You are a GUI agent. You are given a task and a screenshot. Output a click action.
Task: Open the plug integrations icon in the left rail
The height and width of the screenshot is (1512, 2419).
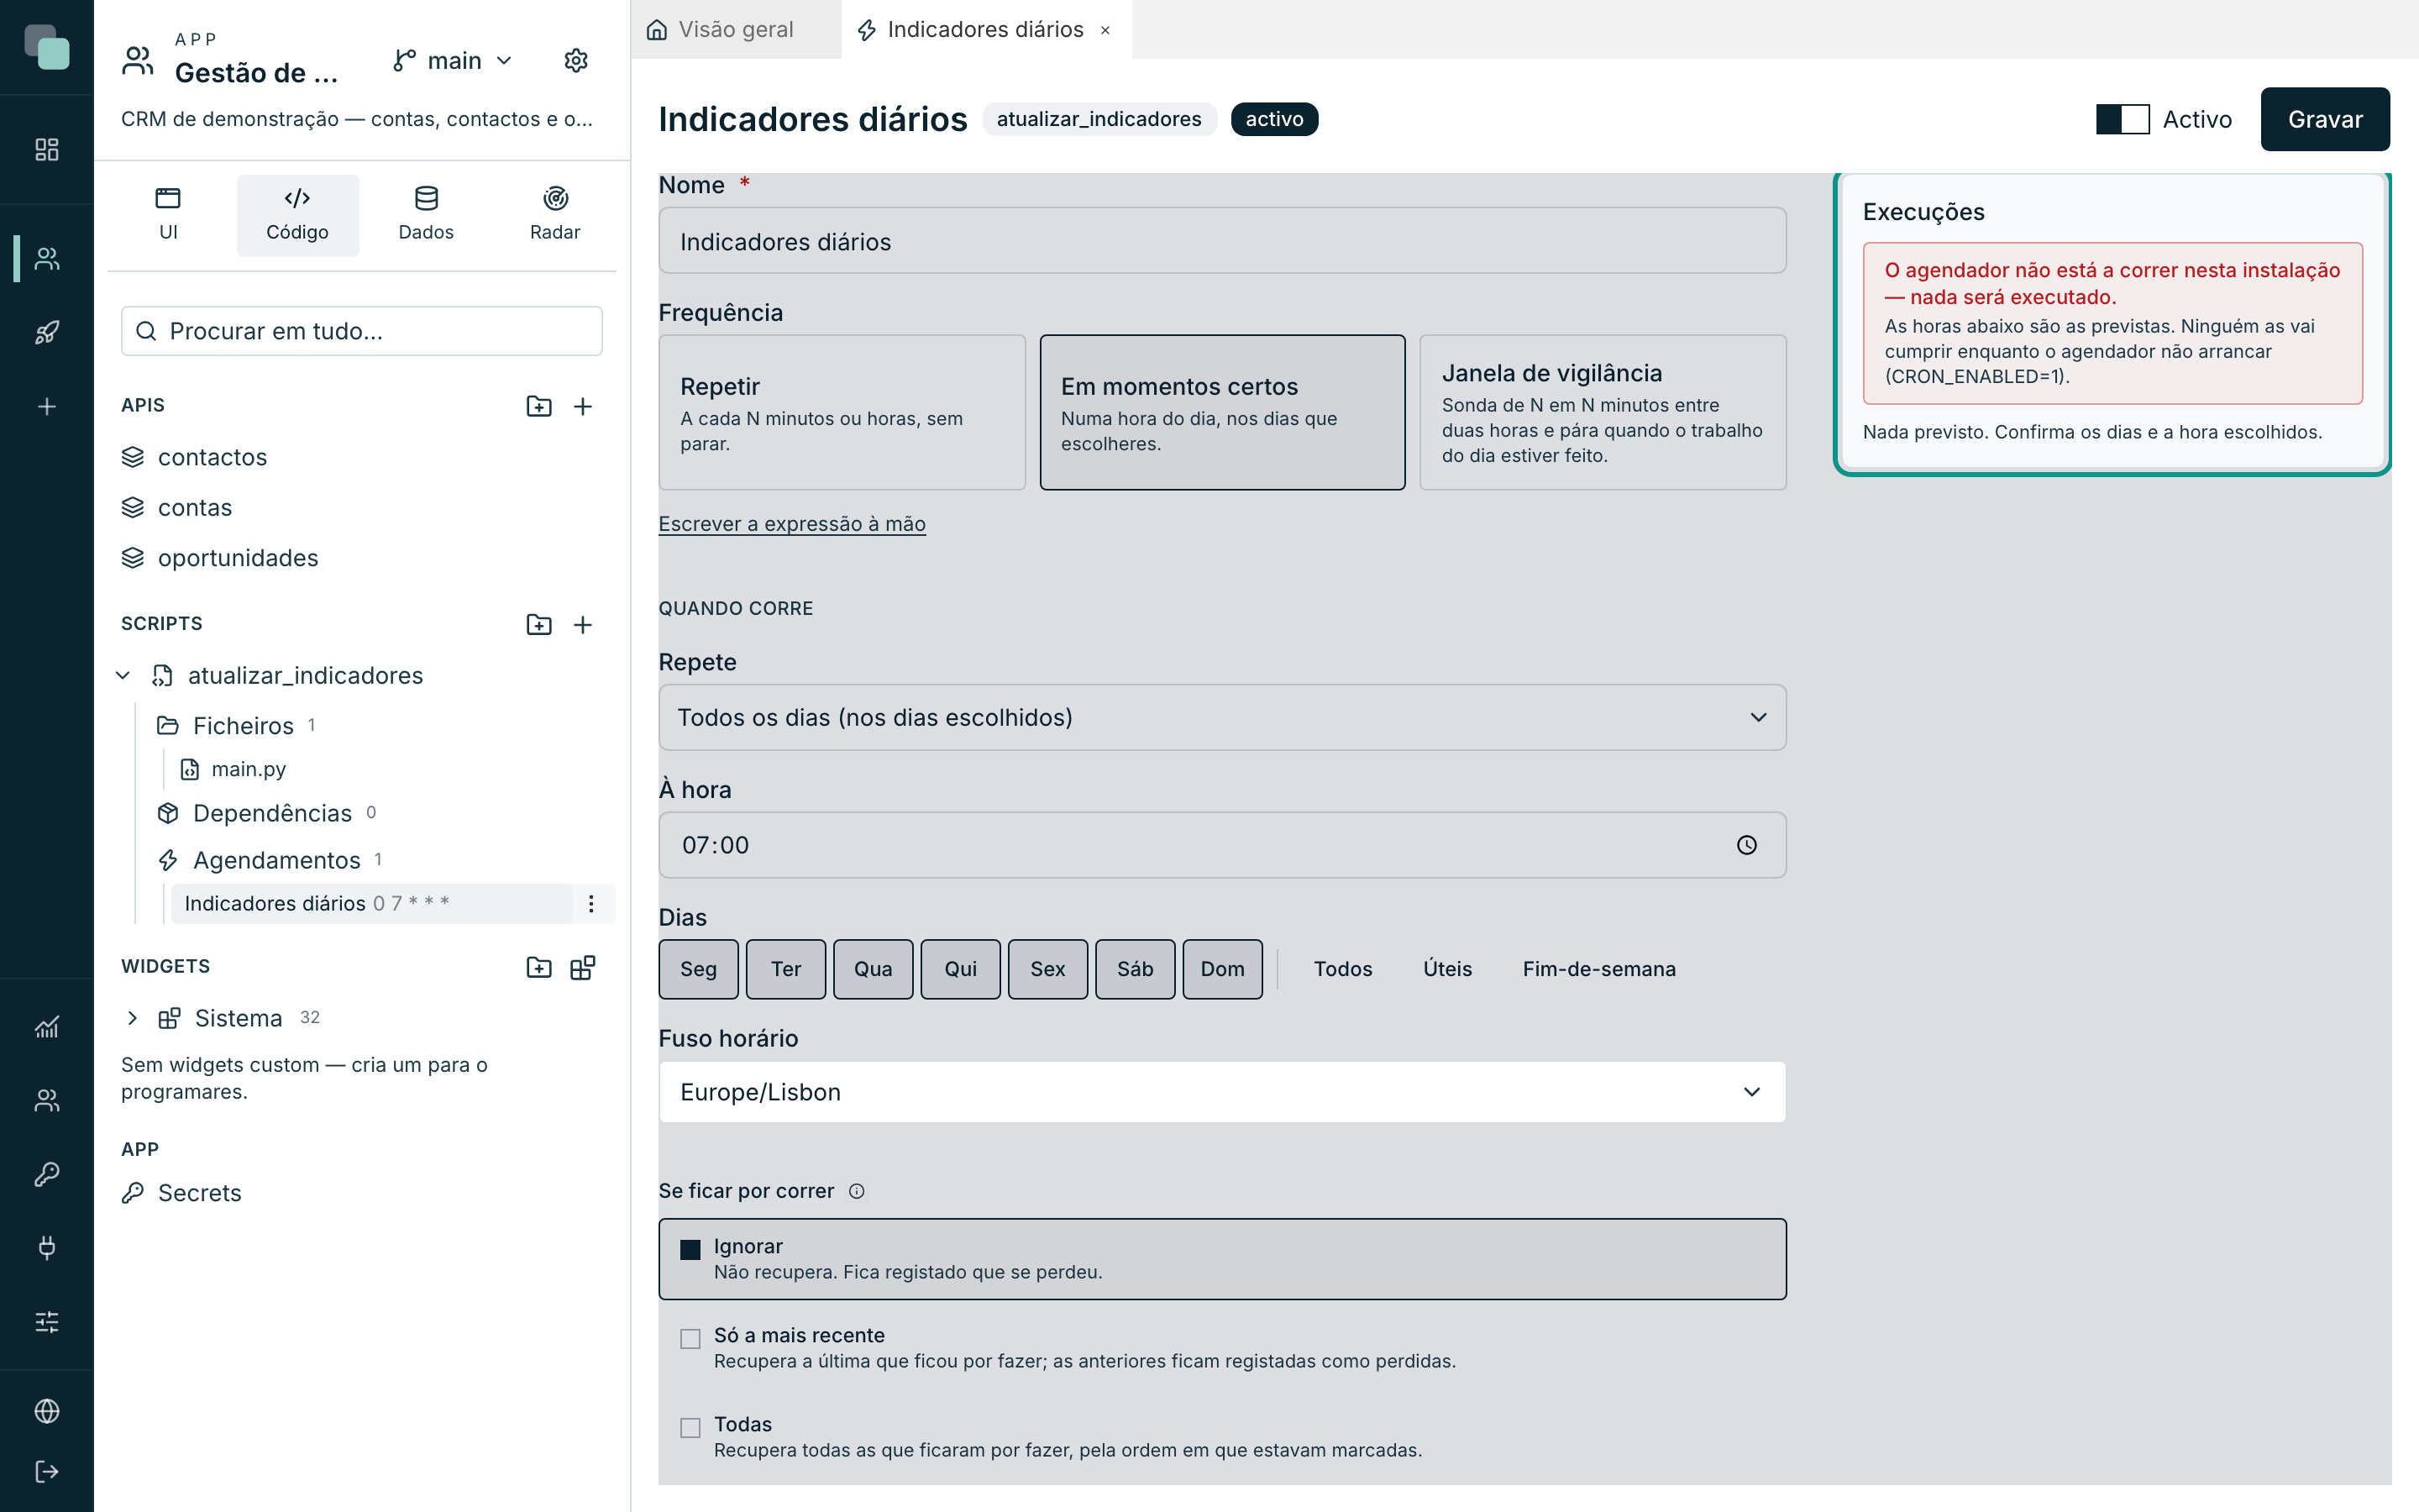tap(47, 1247)
